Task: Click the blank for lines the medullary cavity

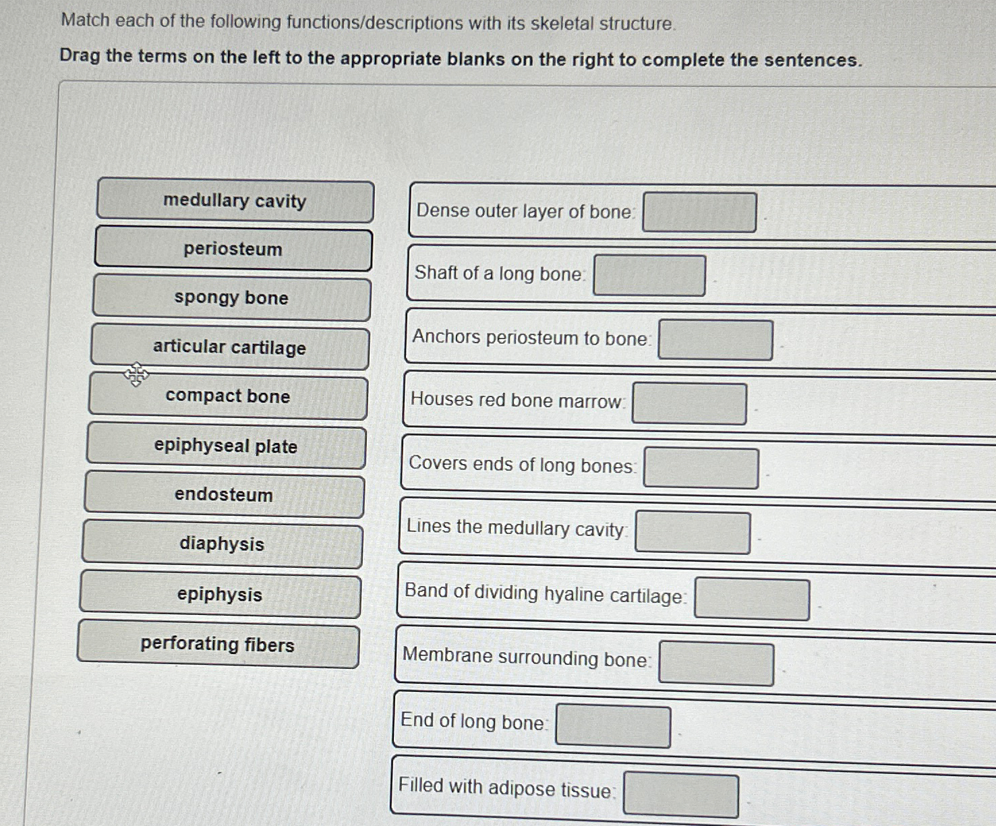Action: pos(693,531)
